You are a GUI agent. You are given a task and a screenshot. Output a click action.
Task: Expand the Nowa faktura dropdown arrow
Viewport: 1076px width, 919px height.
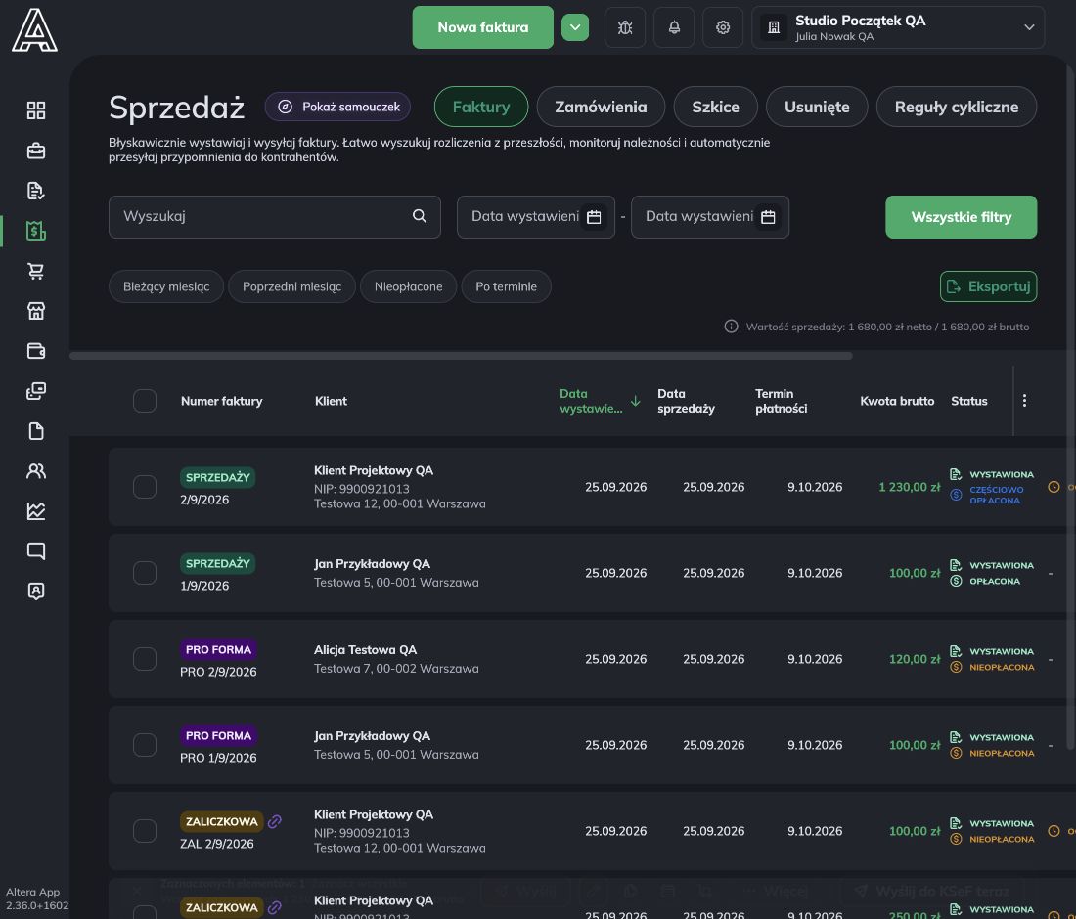pyautogui.click(x=575, y=27)
